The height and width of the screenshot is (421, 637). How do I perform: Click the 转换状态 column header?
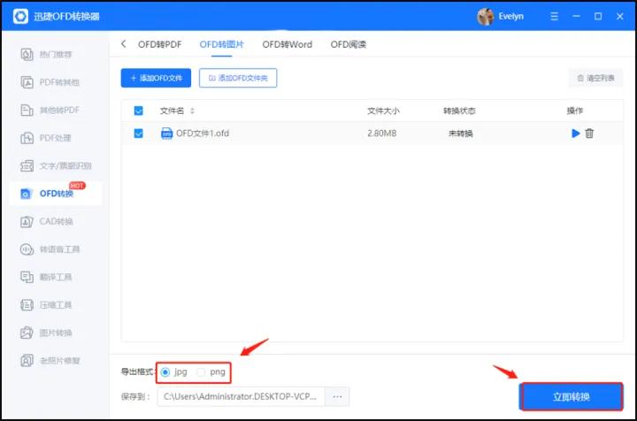[x=459, y=111]
